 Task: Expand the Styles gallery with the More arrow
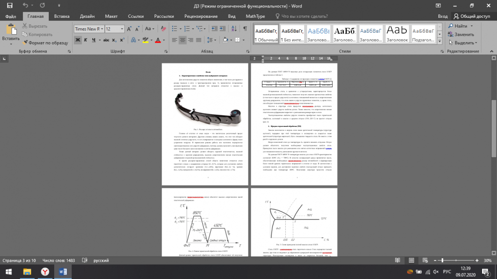pyautogui.click(x=439, y=42)
